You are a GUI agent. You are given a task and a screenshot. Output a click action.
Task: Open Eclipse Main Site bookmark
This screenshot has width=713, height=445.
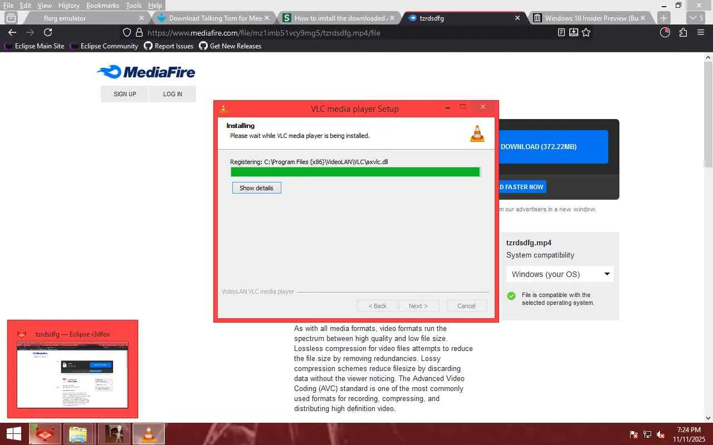pyautogui.click(x=35, y=46)
